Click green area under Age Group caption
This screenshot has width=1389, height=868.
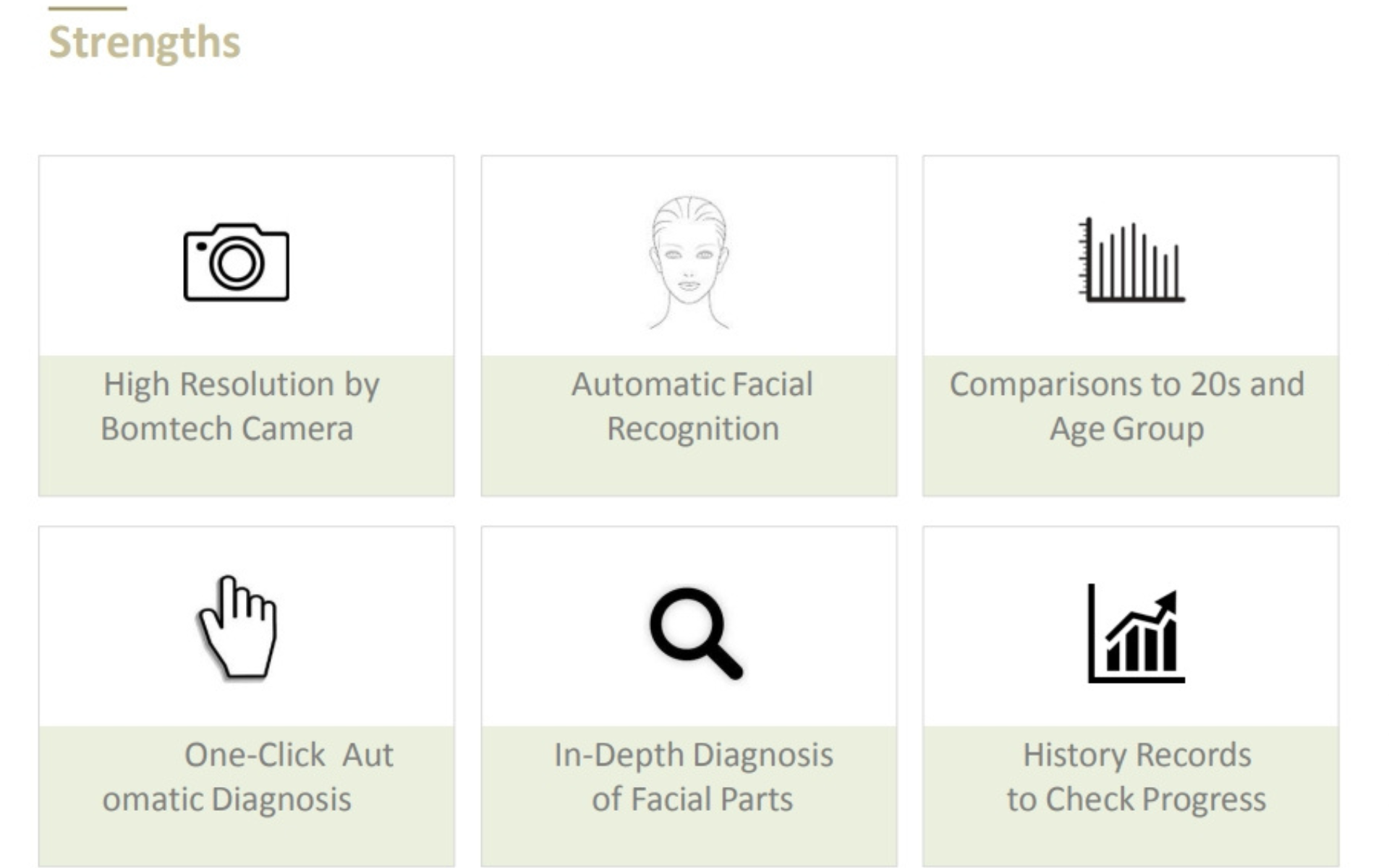tap(1131, 472)
